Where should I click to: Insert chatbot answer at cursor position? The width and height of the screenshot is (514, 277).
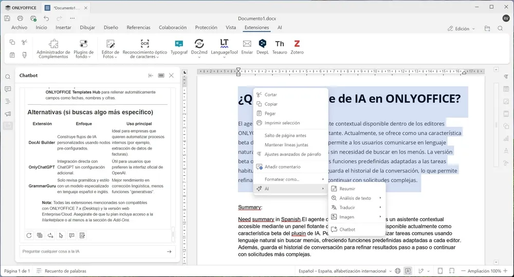[x=61, y=235]
